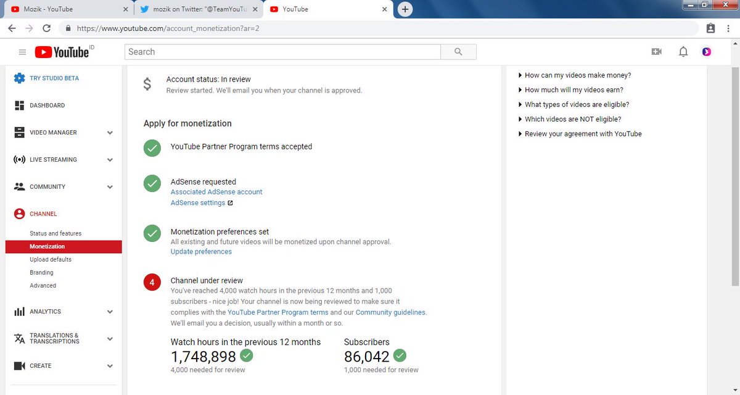Image resolution: width=740 pixels, height=395 pixels.
Task: Close the mozik on Twitter tab
Action: (x=256, y=9)
